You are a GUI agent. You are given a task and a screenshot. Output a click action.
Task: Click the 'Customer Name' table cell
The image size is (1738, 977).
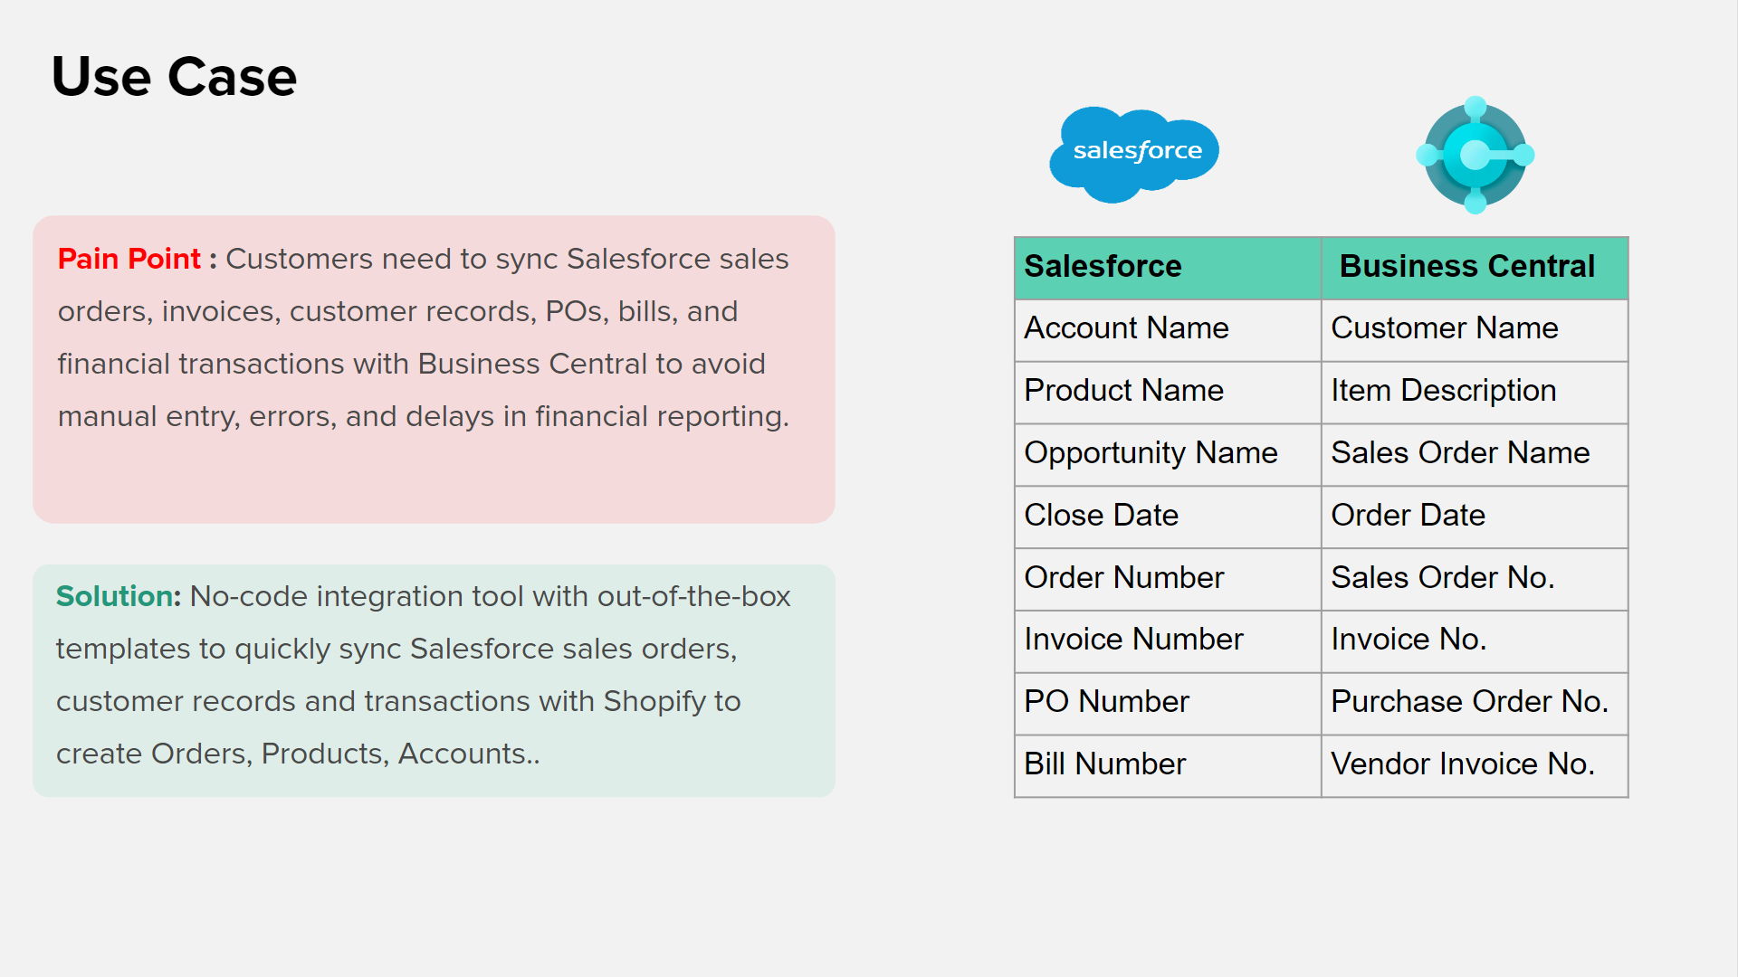point(1474,328)
